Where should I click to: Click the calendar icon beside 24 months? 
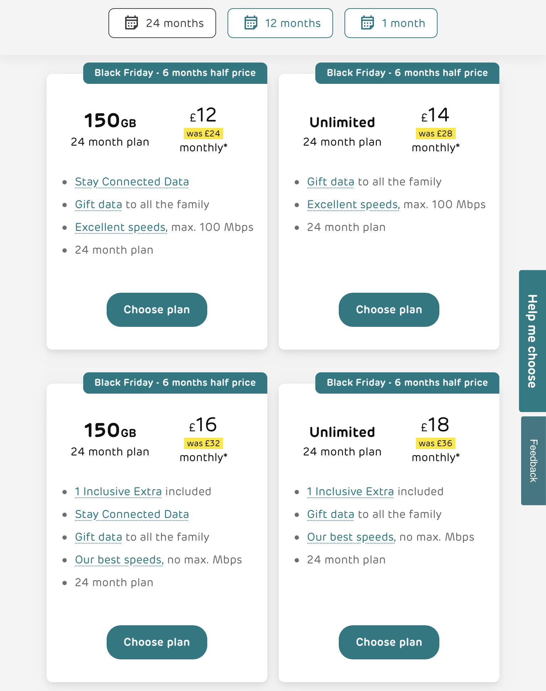[131, 23]
